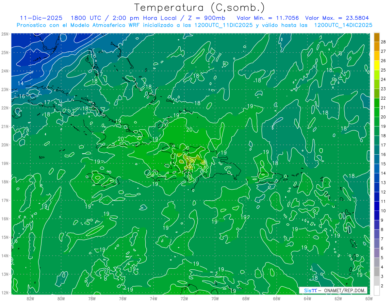Click the "Valor Max. = 23.5804" text
This screenshot has height=303, width=392.
pos(337,18)
